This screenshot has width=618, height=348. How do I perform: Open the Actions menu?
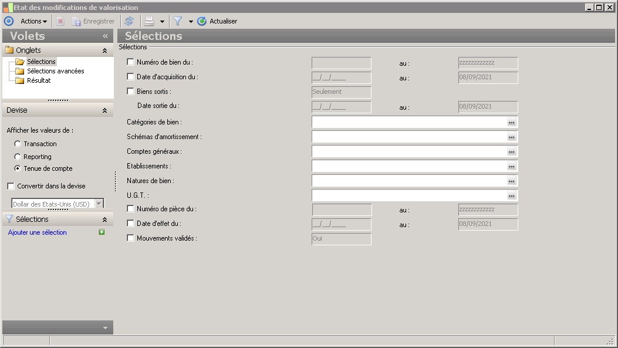pos(33,21)
